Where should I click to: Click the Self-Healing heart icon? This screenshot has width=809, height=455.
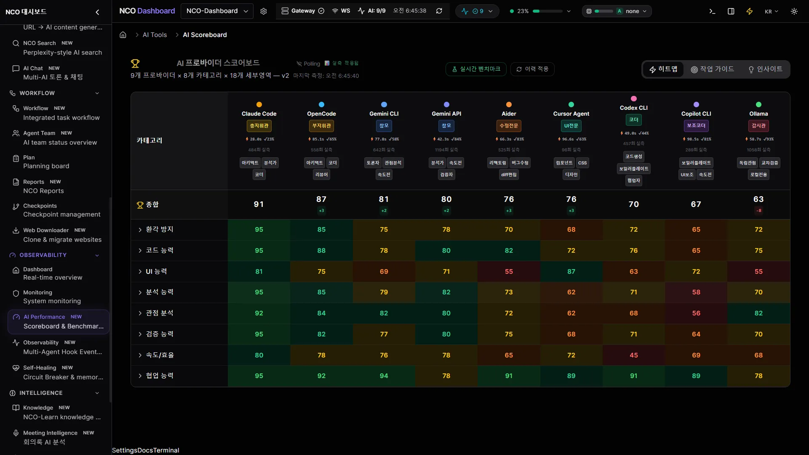point(16,368)
